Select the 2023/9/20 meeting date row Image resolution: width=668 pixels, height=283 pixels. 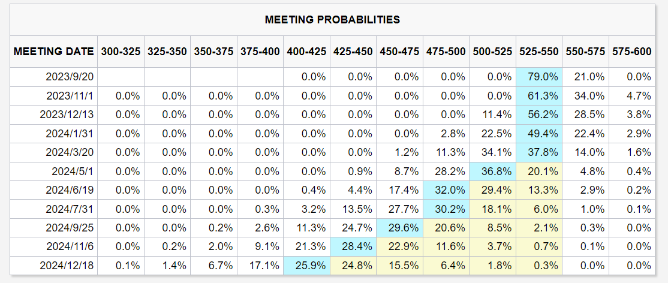coord(70,77)
